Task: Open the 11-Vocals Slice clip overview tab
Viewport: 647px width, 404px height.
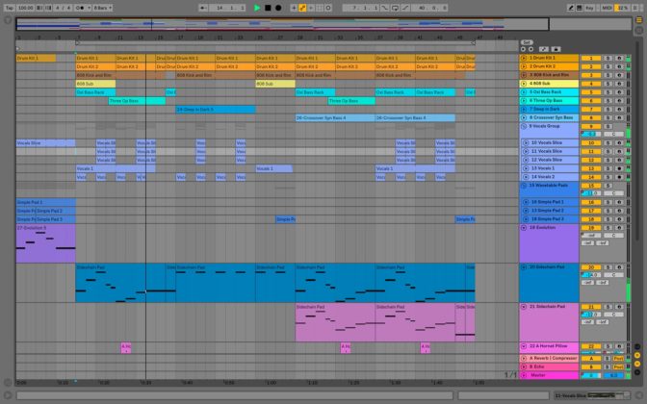Action: pyautogui.click(x=592, y=395)
